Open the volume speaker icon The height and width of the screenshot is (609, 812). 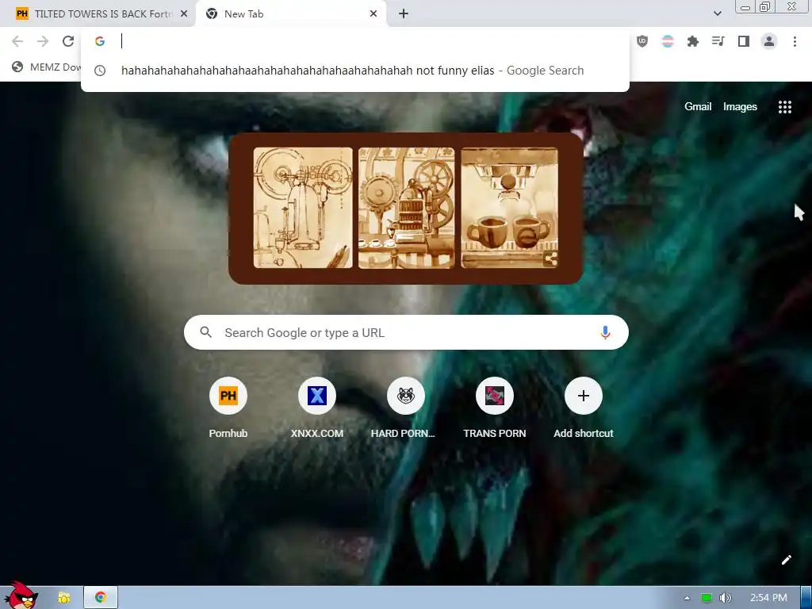point(725,598)
